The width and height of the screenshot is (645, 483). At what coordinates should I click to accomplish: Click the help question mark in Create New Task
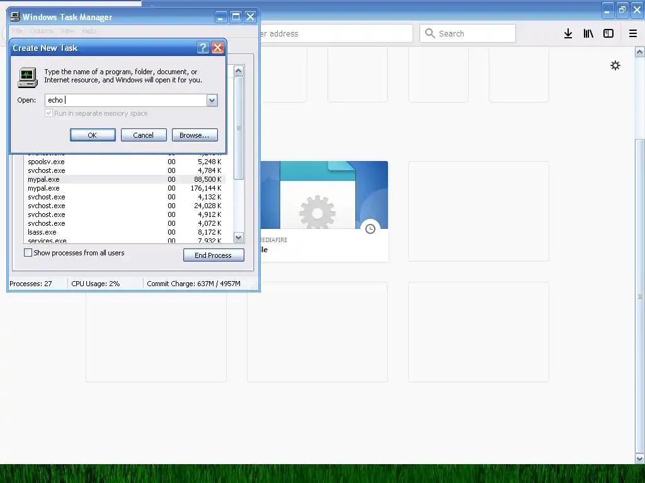(203, 48)
